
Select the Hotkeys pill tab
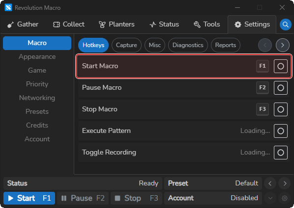tap(93, 45)
